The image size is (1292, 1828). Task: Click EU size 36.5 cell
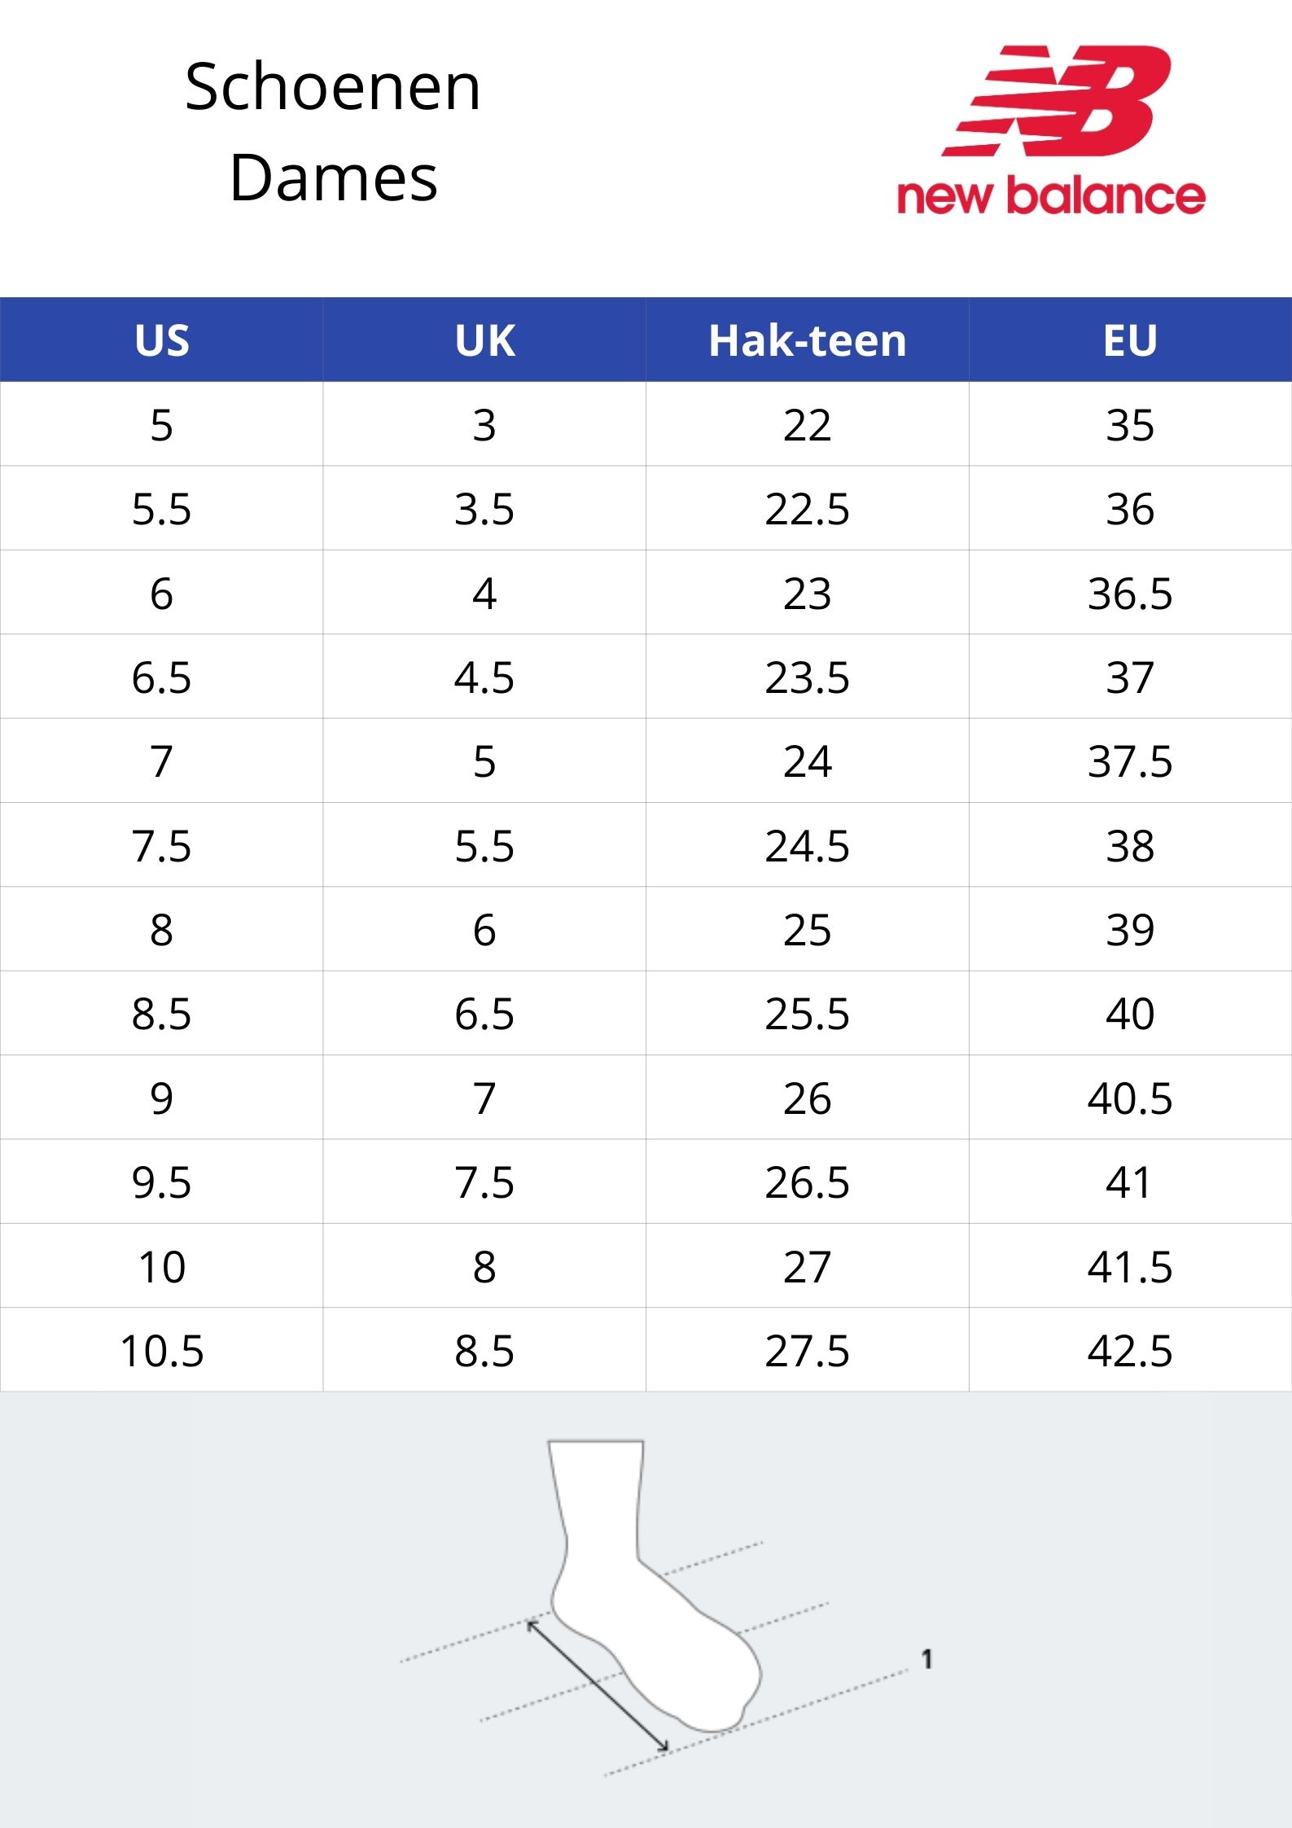pos(1131,593)
